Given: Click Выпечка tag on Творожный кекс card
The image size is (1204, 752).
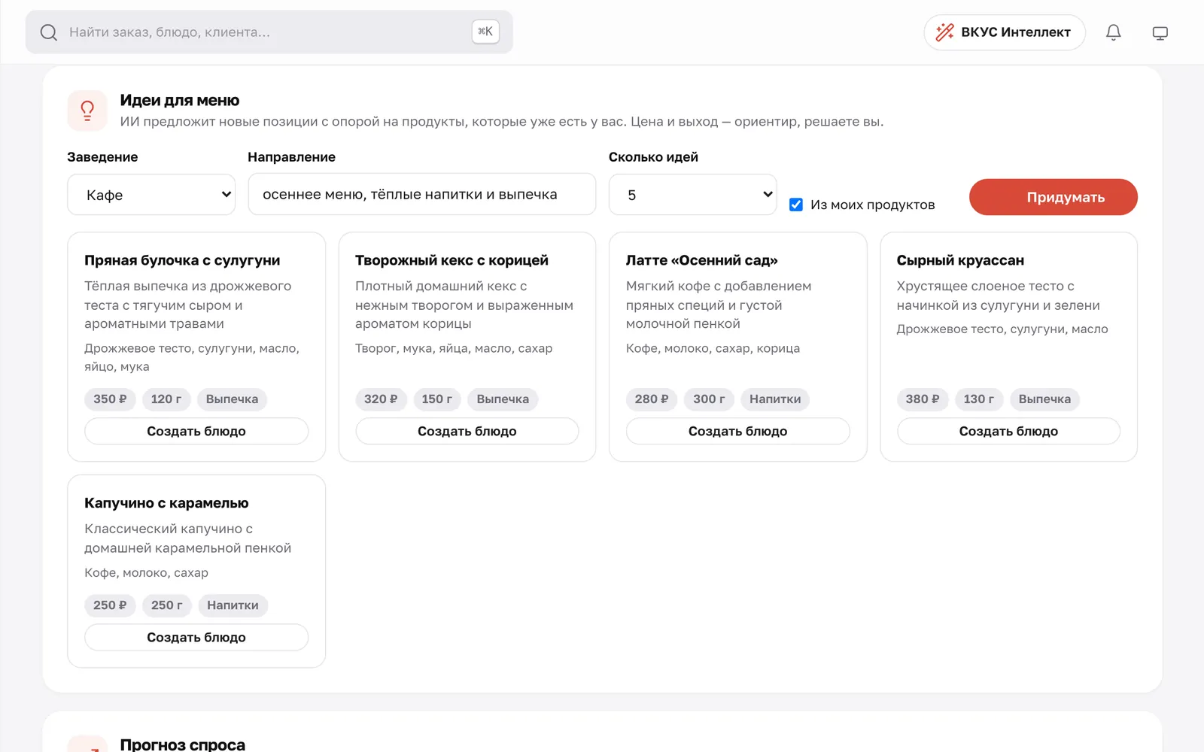Looking at the screenshot, I should point(503,399).
